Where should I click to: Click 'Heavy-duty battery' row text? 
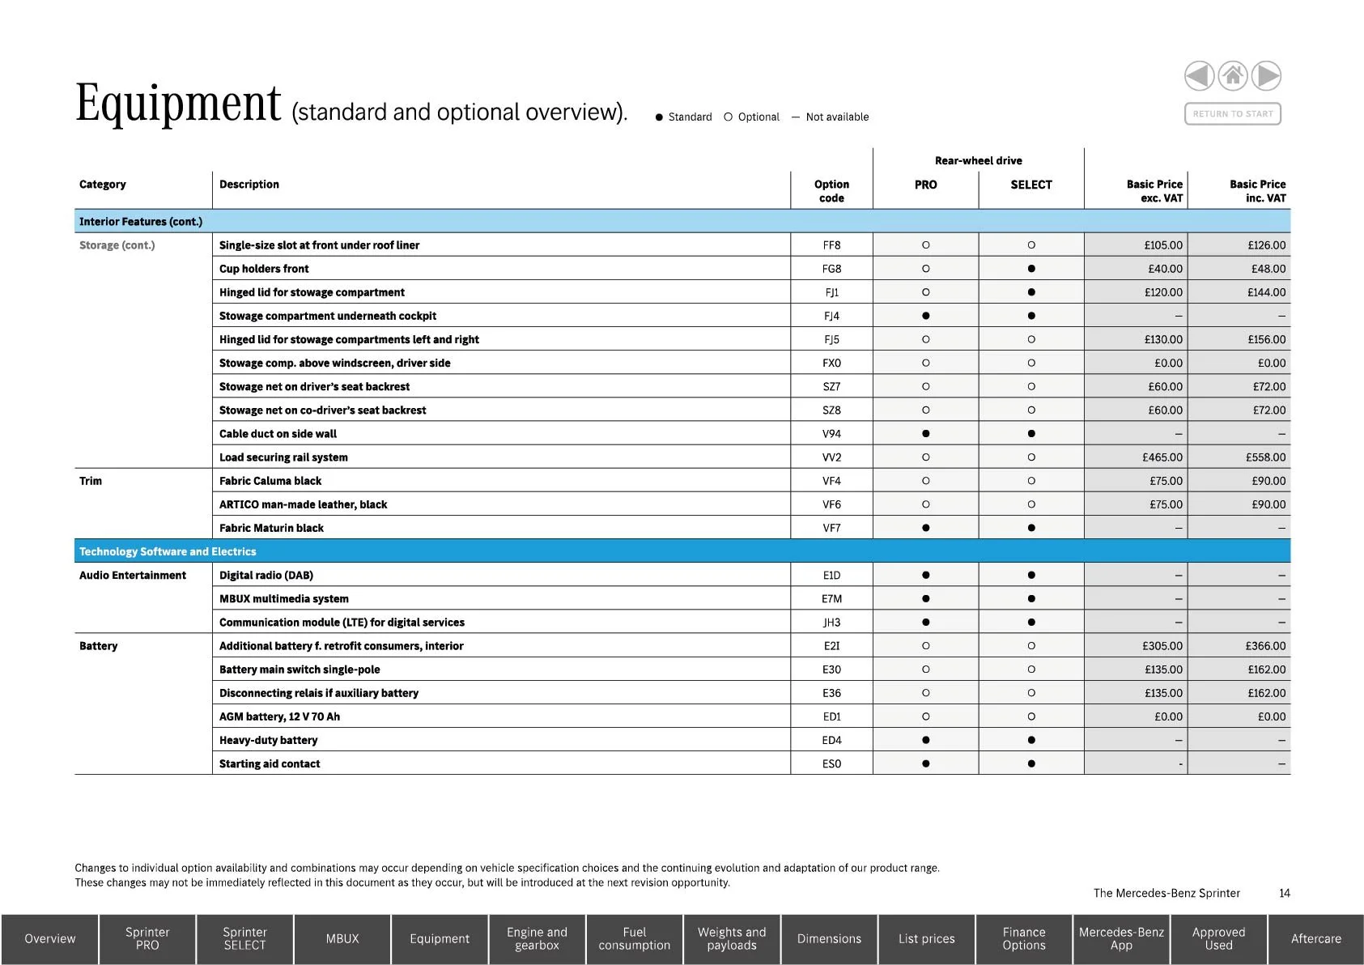[x=268, y=741]
